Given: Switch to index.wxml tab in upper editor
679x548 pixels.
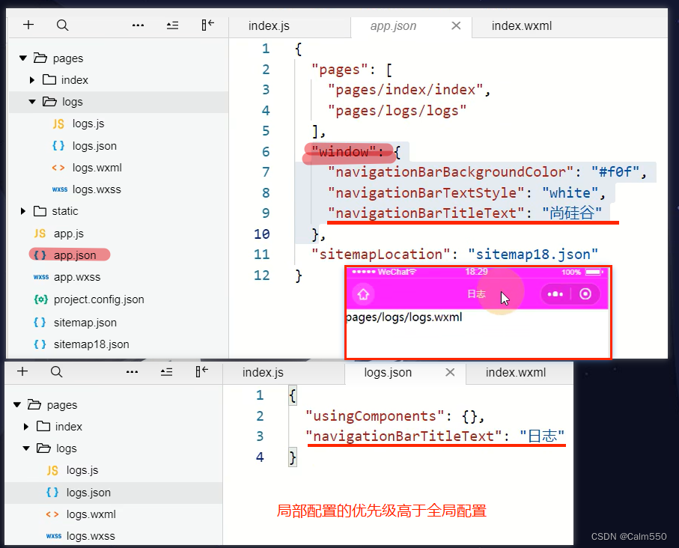Looking at the screenshot, I should click(521, 26).
